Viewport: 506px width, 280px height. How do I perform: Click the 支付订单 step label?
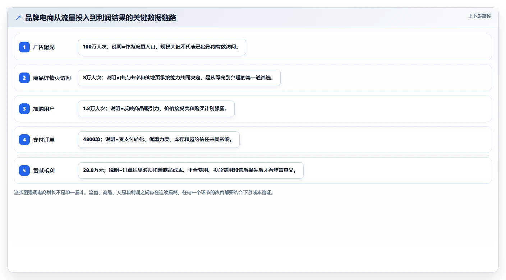[44, 140]
